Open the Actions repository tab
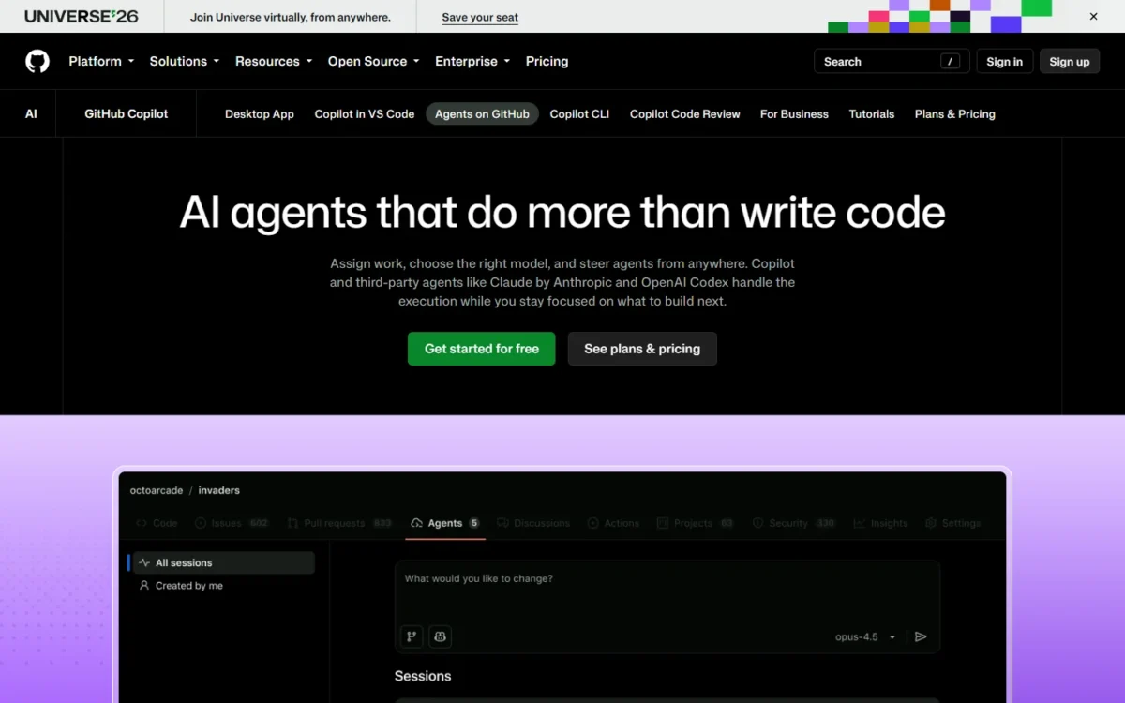 [613, 523]
